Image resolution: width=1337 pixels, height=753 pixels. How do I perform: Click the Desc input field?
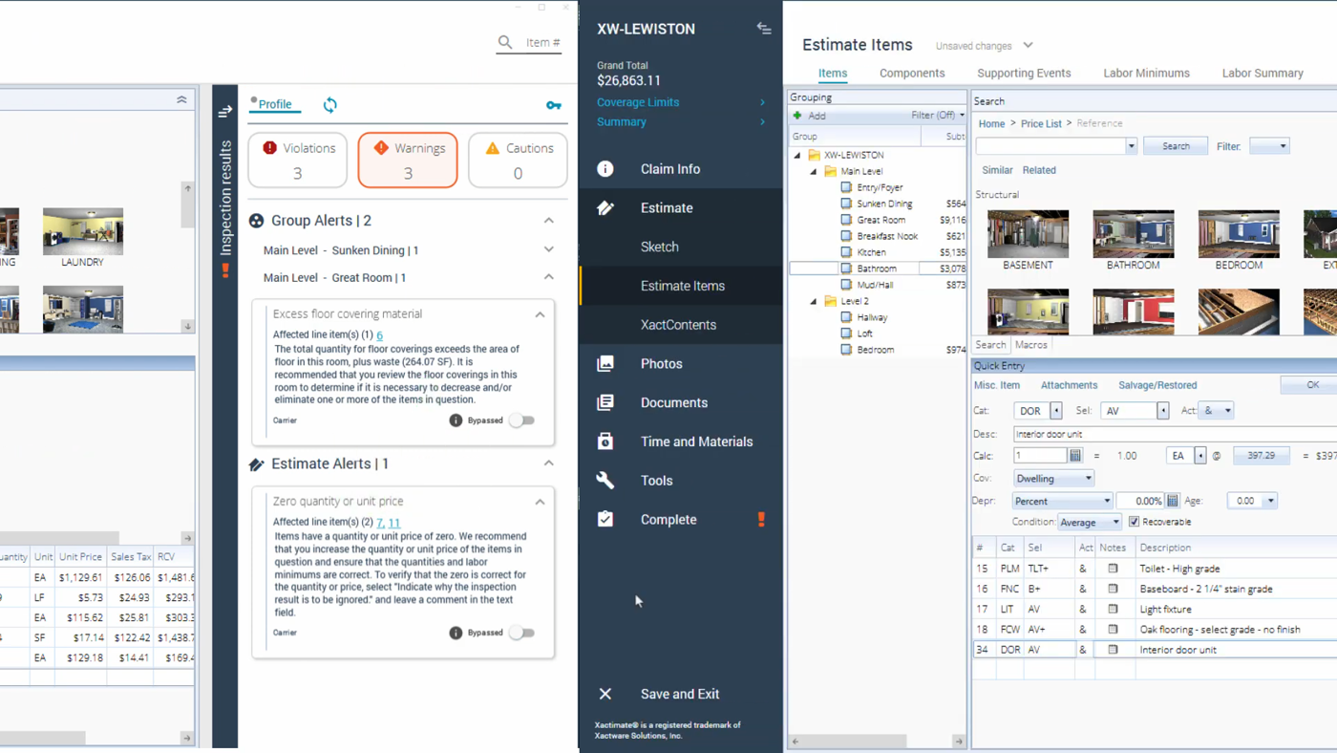tap(1175, 434)
